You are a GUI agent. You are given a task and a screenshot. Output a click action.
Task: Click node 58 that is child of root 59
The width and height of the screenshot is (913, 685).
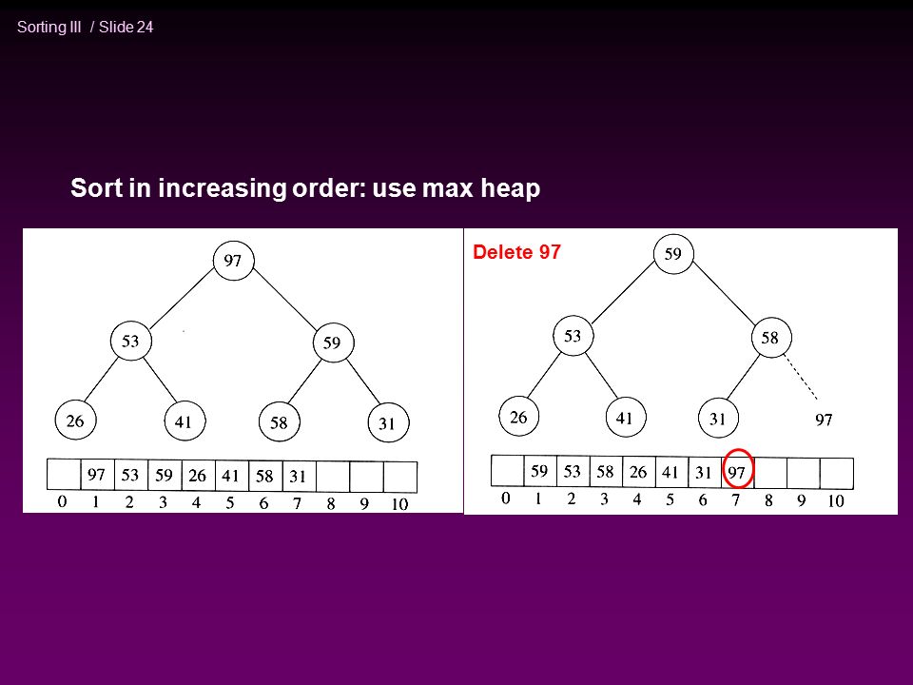tap(771, 337)
